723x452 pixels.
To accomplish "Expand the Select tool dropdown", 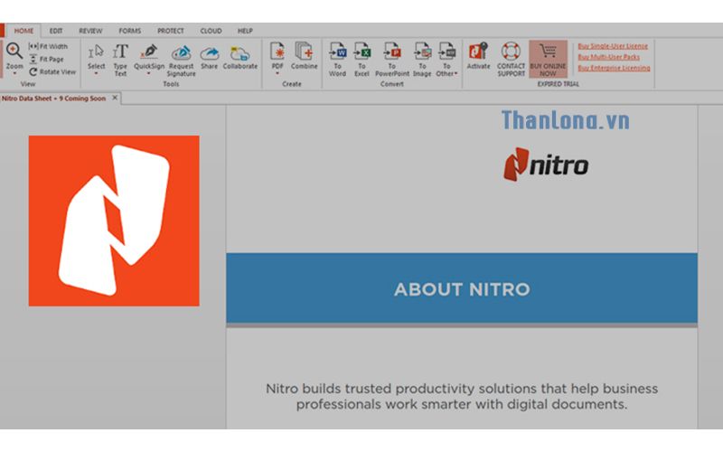I will click(x=96, y=73).
